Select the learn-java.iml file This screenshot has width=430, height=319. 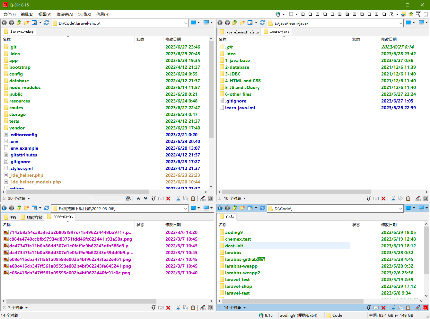(x=240, y=108)
